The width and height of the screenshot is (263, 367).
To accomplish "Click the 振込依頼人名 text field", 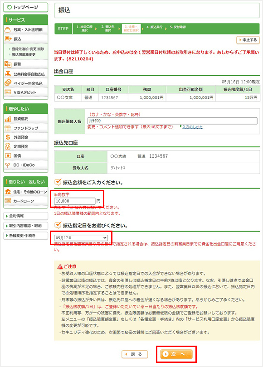I will (172, 121).
